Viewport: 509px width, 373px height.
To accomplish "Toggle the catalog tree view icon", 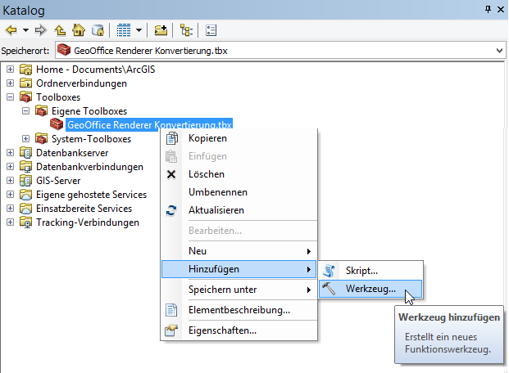I will point(186,30).
